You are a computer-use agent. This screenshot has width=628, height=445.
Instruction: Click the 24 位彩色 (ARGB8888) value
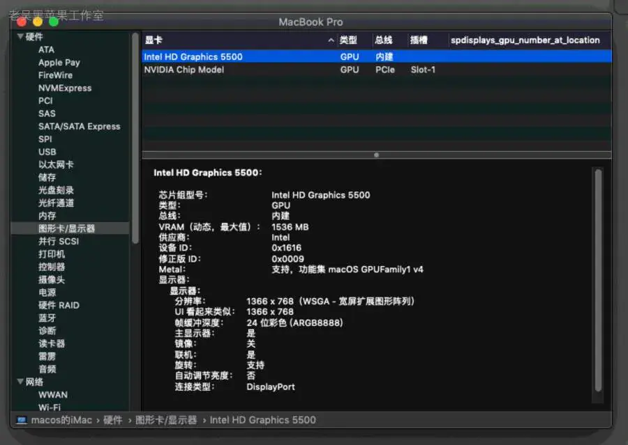tap(294, 322)
